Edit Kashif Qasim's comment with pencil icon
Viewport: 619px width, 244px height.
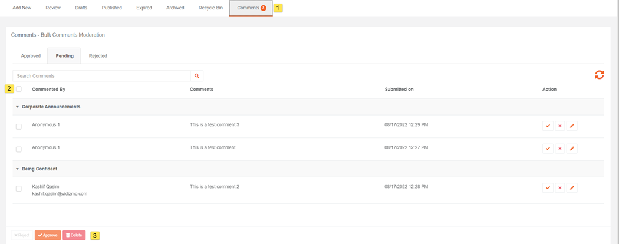click(x=572, y=188)
